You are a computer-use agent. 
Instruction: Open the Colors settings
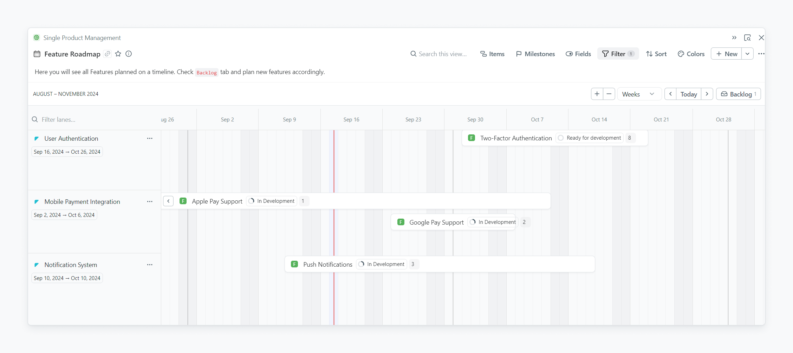click(x=691, y=54)
